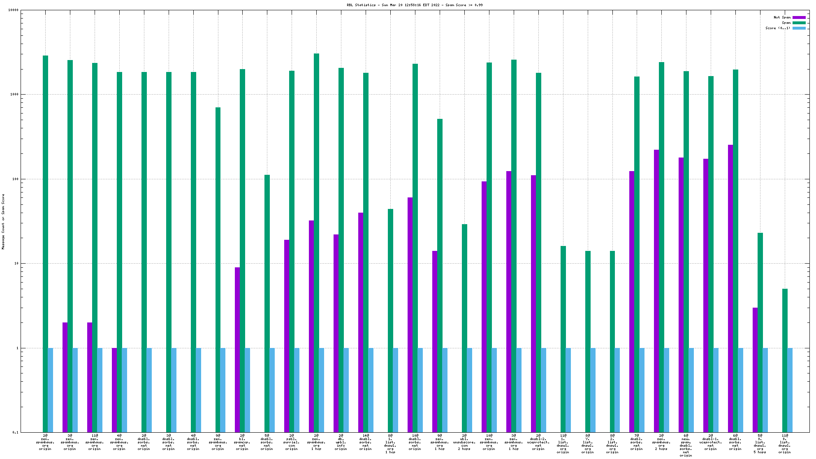Click the dnsbl-2.uceprotect.net origin label

[538, 442]
